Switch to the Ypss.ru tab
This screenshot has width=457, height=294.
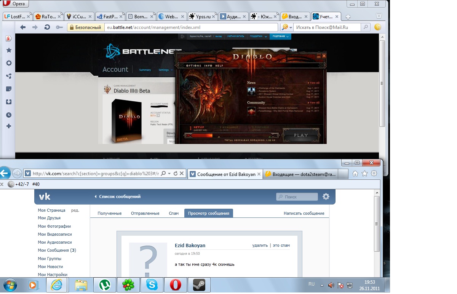tap(203, 17)
